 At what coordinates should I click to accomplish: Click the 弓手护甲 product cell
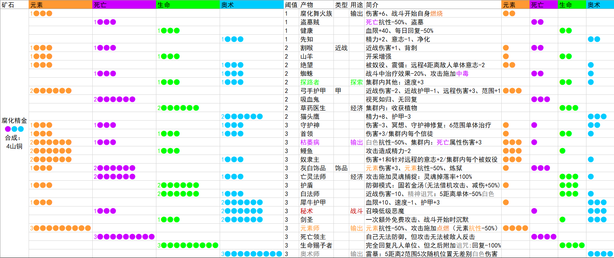pos(316,91)
